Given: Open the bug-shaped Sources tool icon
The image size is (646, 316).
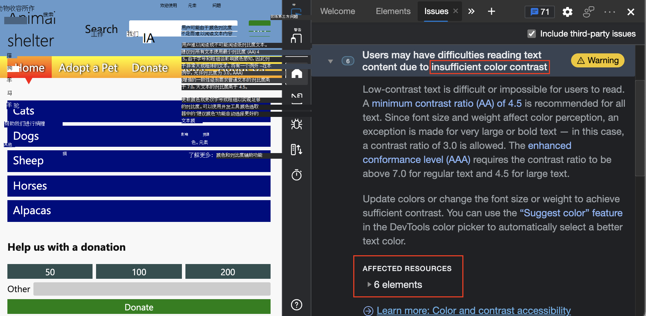Looking at the screenshot, I should click(297, 124).
